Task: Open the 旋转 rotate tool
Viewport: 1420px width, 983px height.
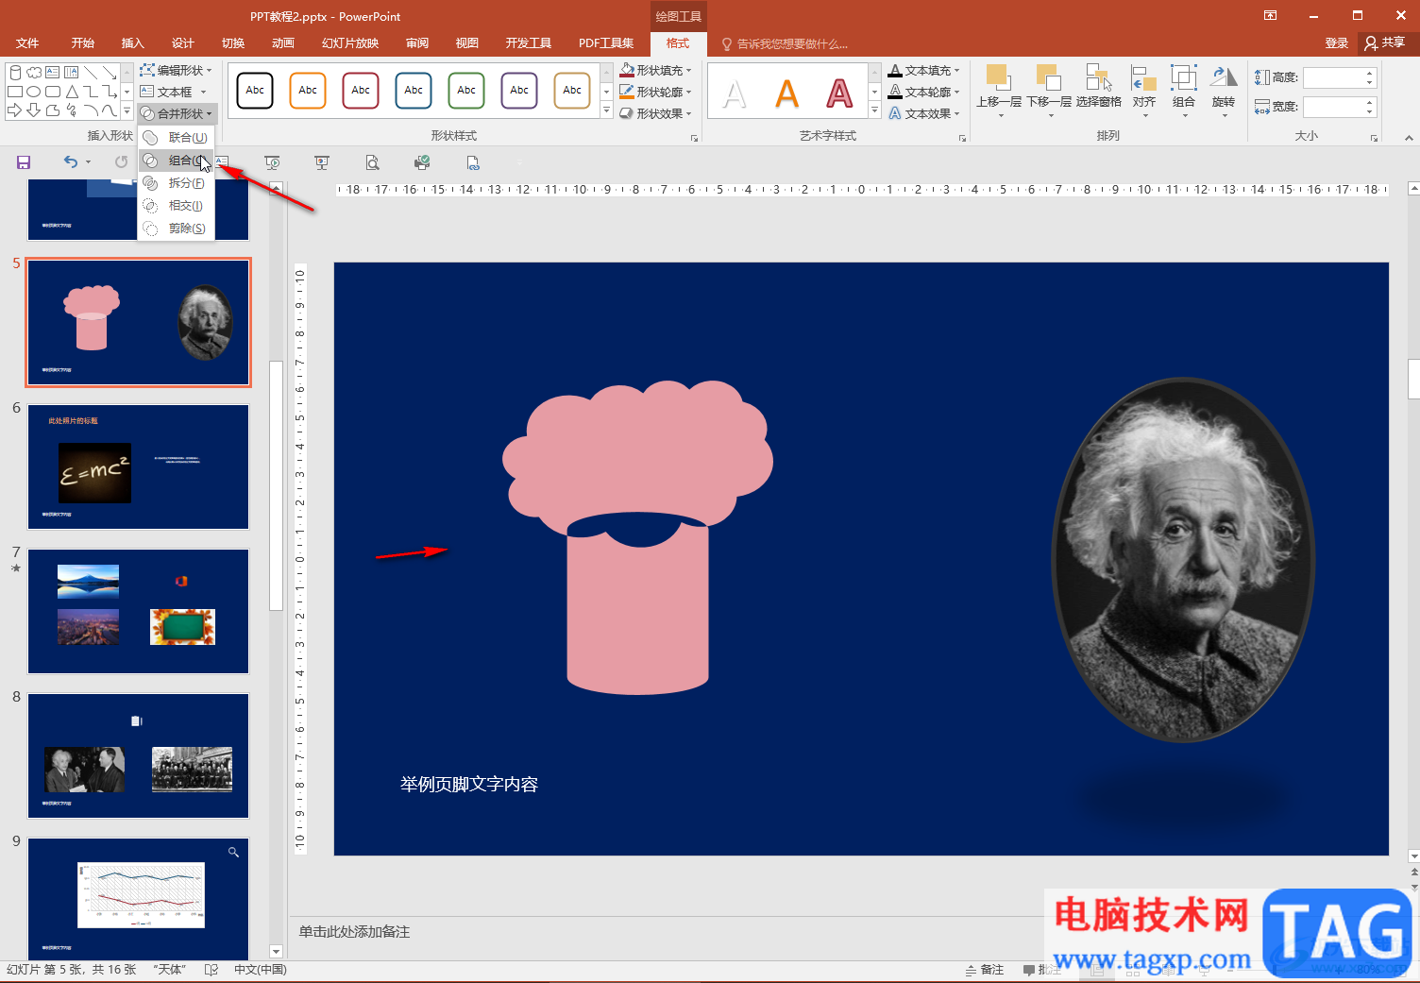Action: [1224, 91]
